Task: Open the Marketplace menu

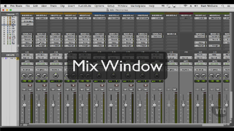Action: [x=138, y=6]
